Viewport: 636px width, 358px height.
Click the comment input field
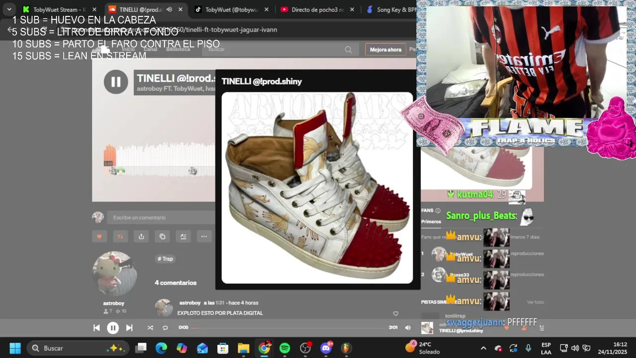pos(161,217)
